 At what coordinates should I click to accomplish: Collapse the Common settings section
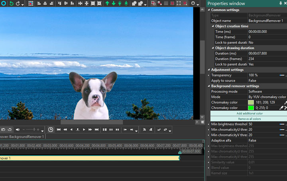coord(209,10)
